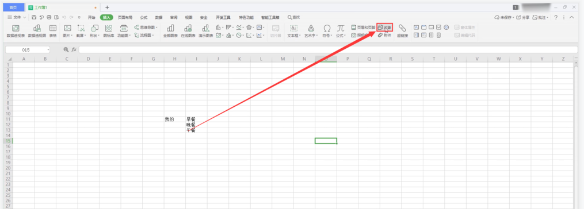Screen dimensions: 584x209
Task: Open the home (首页) tab
Action: (x=13, y=7)
